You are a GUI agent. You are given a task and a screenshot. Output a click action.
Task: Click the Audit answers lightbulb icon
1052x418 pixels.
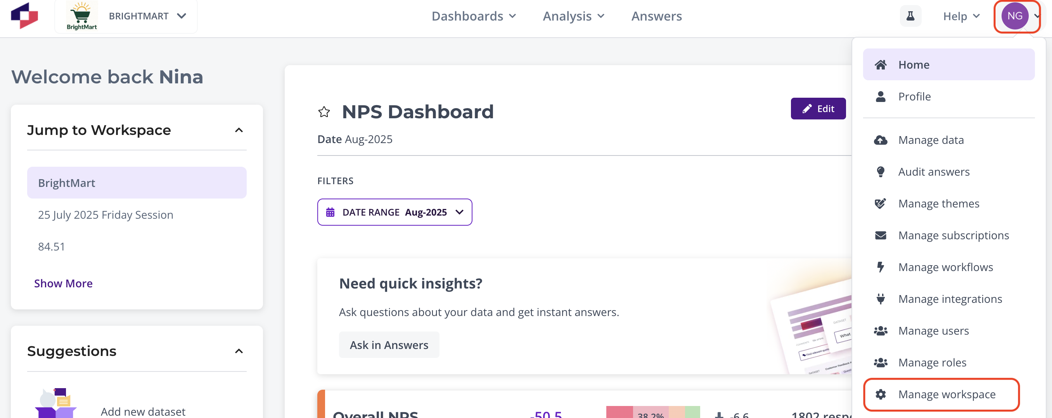tap(881, 172)
